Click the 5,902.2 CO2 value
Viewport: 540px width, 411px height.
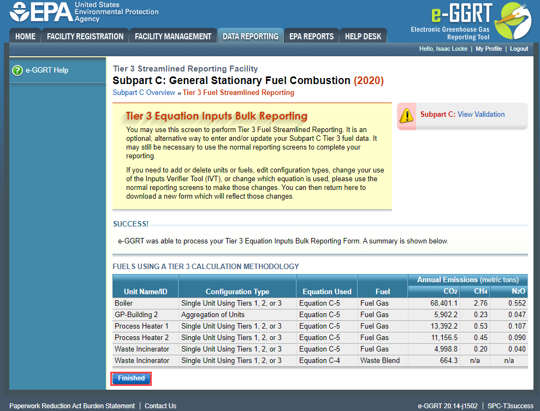pos(446,314)
